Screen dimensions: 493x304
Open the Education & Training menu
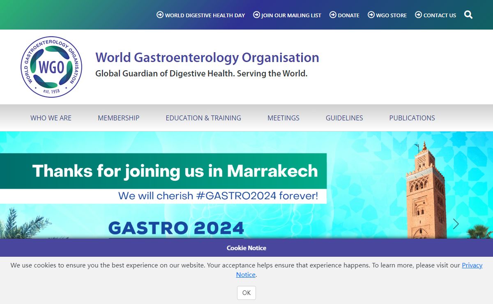coord(203,118)
